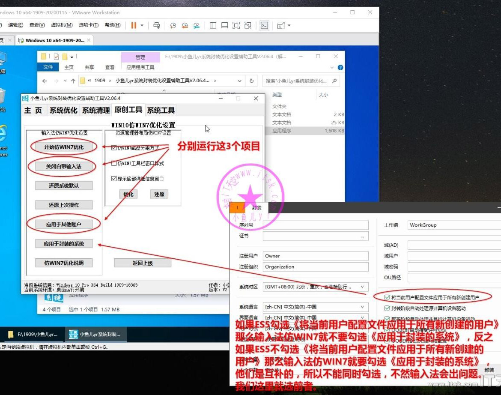Switch to 系统工具 tab in tool
This screenshot has width=501, height=395.
161,110
